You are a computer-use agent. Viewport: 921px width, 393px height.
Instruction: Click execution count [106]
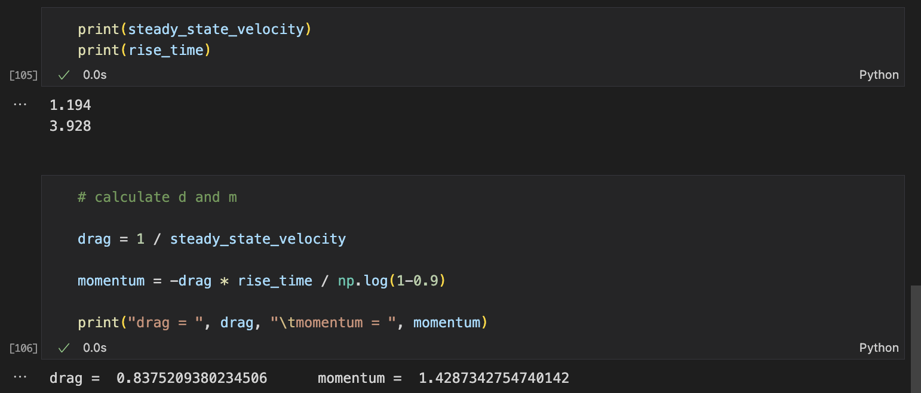[23, 348]
